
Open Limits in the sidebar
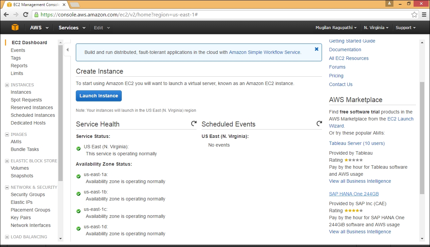click(17, 73)
